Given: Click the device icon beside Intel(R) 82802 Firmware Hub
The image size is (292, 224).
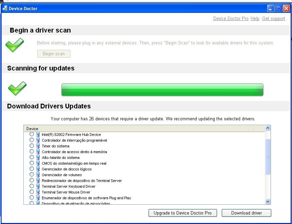Looking at the screenshot, I should [x=38, y=135].
